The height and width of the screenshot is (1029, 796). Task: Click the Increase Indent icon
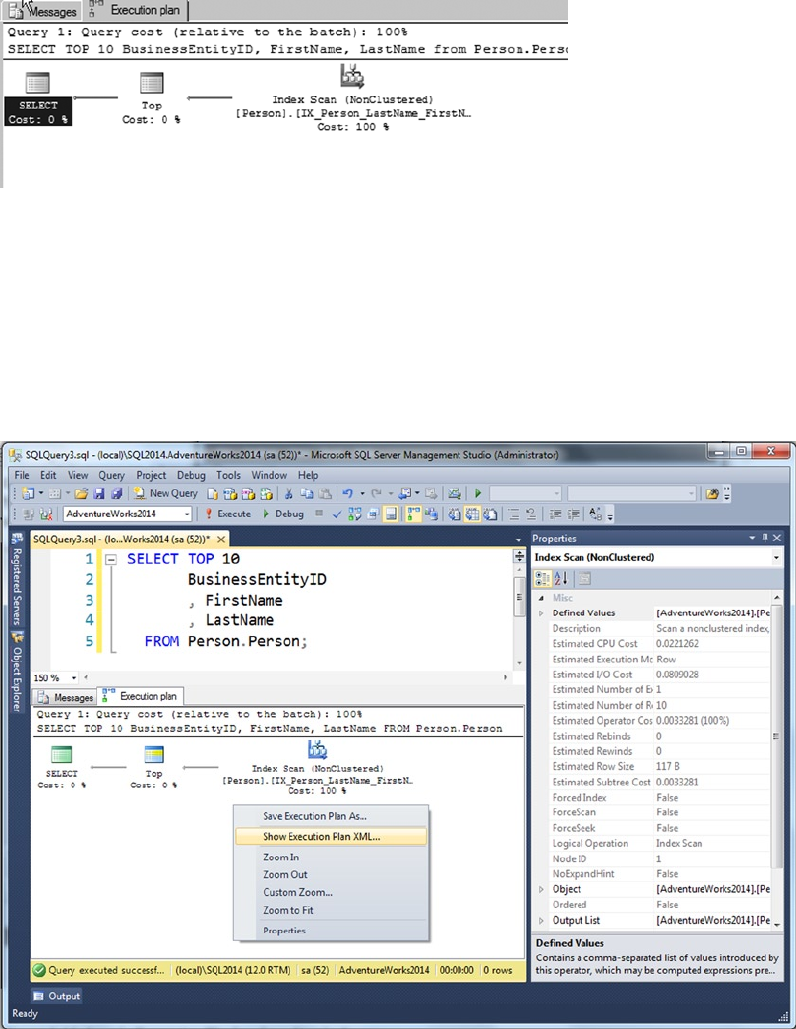pos(573,514)
